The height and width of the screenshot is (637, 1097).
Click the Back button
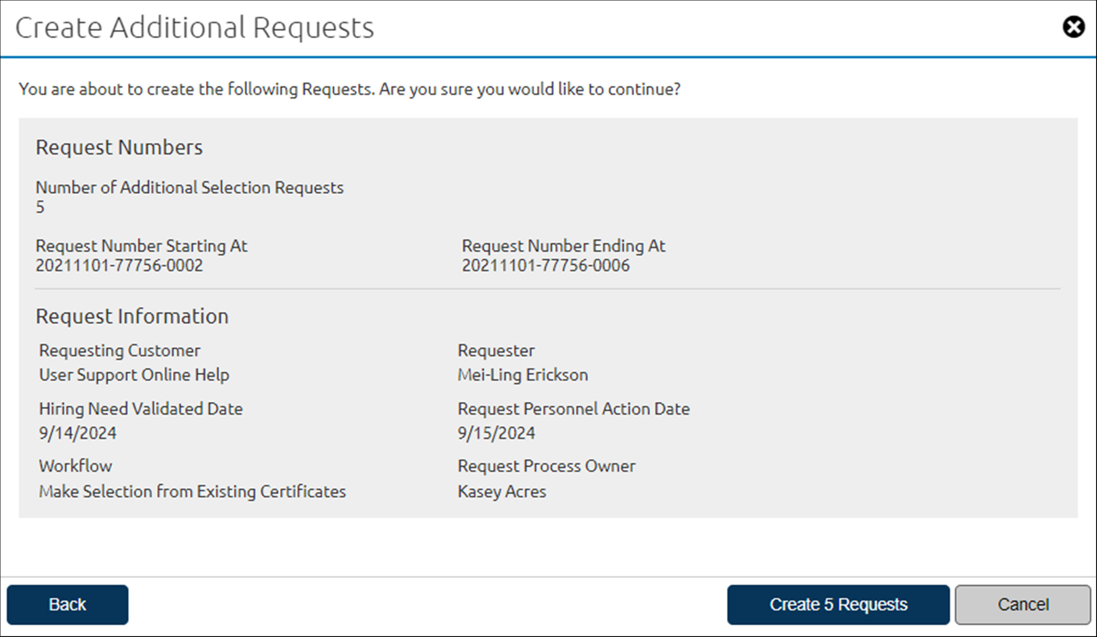(68, 604)
